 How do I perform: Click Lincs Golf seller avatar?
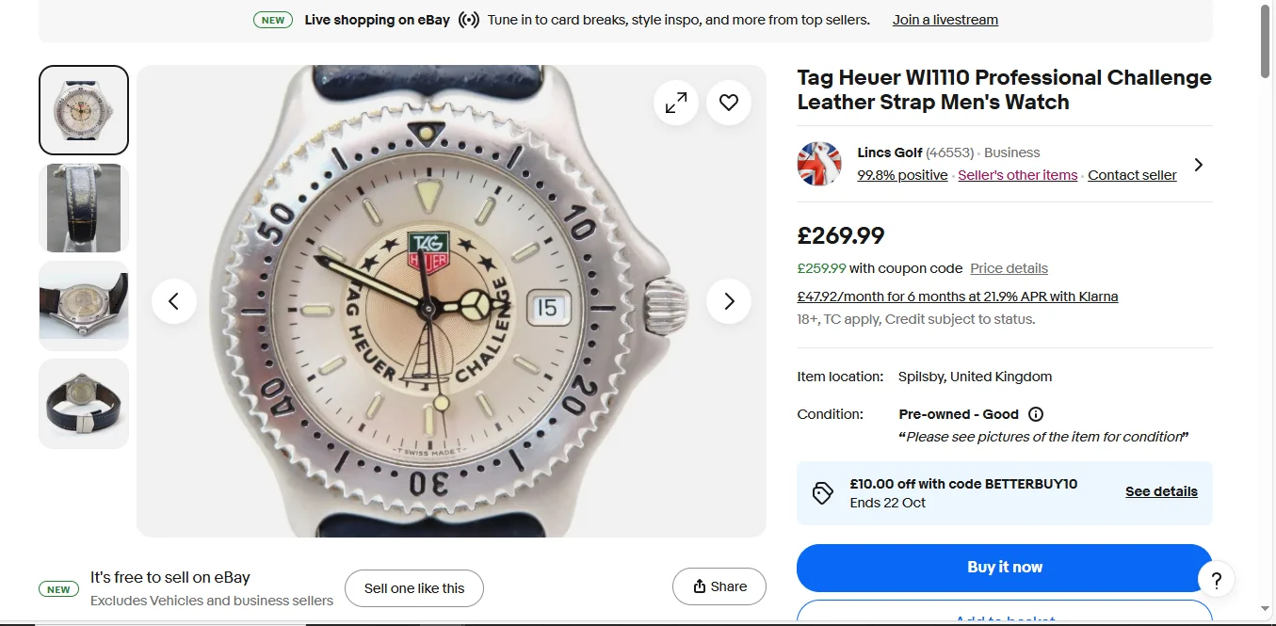pyautogui.click(x=819, y=164)
